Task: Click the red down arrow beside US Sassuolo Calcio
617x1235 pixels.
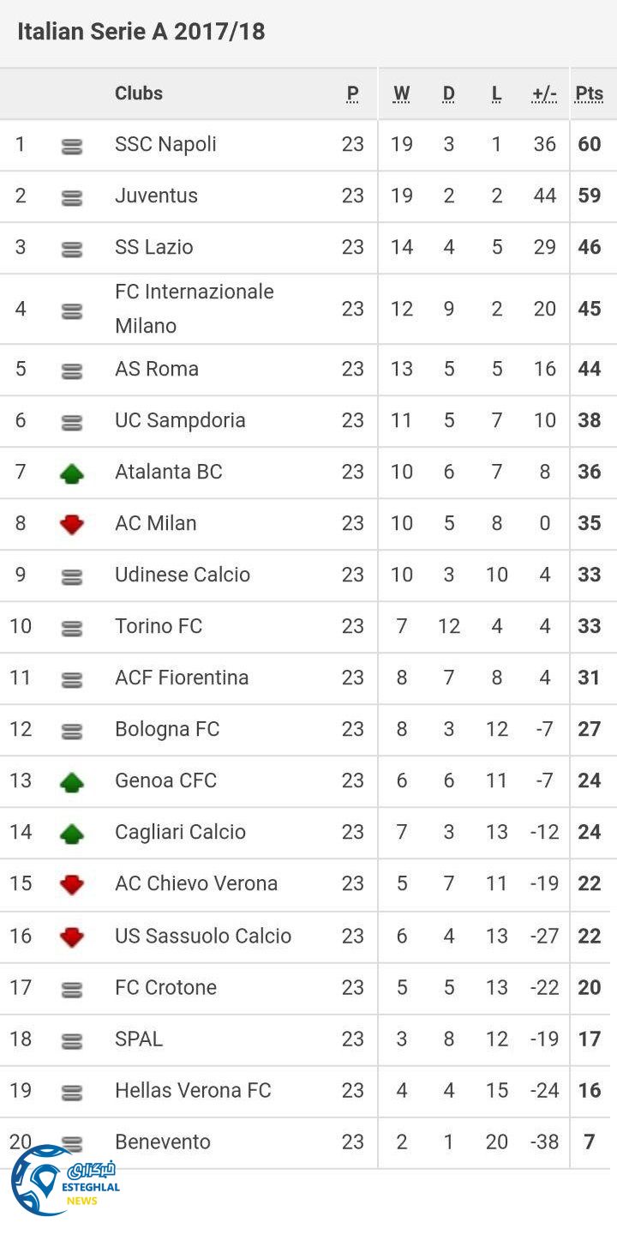Action: tap(72, 937)
